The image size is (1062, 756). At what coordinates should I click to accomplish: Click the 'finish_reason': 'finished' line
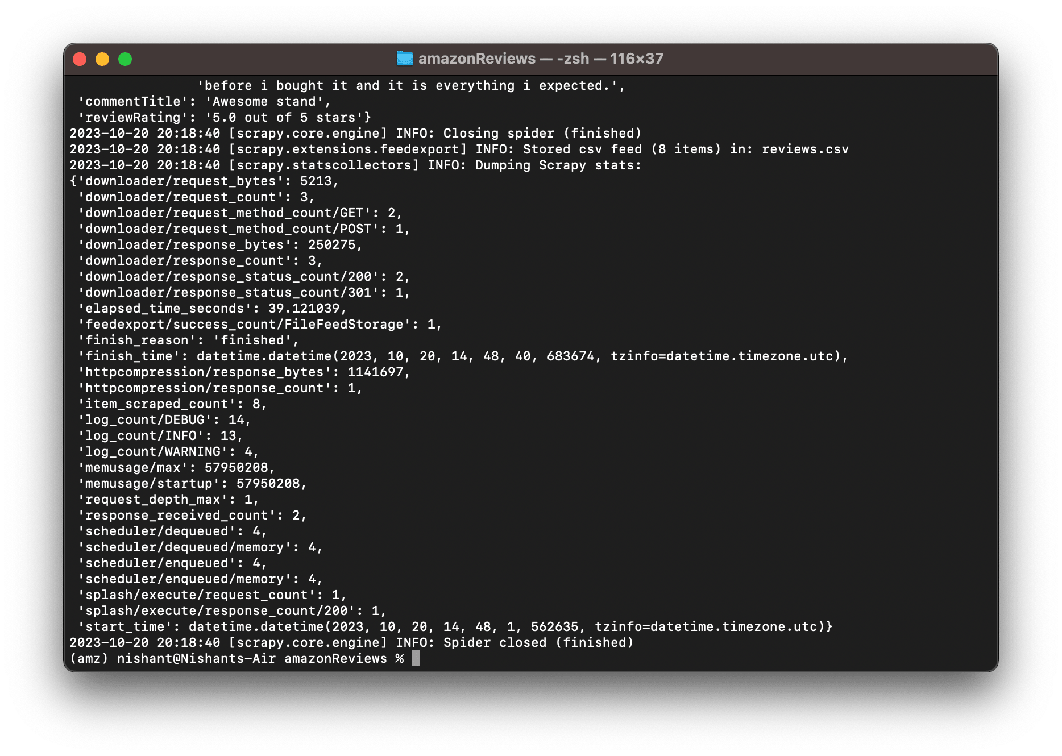pyautogui.click(x=188, y=340)
